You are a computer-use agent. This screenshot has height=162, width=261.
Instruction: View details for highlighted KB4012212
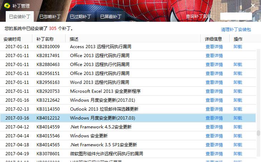click(x=214, y=118)
